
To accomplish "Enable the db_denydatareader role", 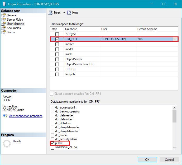I will pyautogui.click(x=52, y=127).
